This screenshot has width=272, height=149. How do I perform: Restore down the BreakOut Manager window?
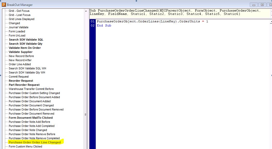[262, 5]
